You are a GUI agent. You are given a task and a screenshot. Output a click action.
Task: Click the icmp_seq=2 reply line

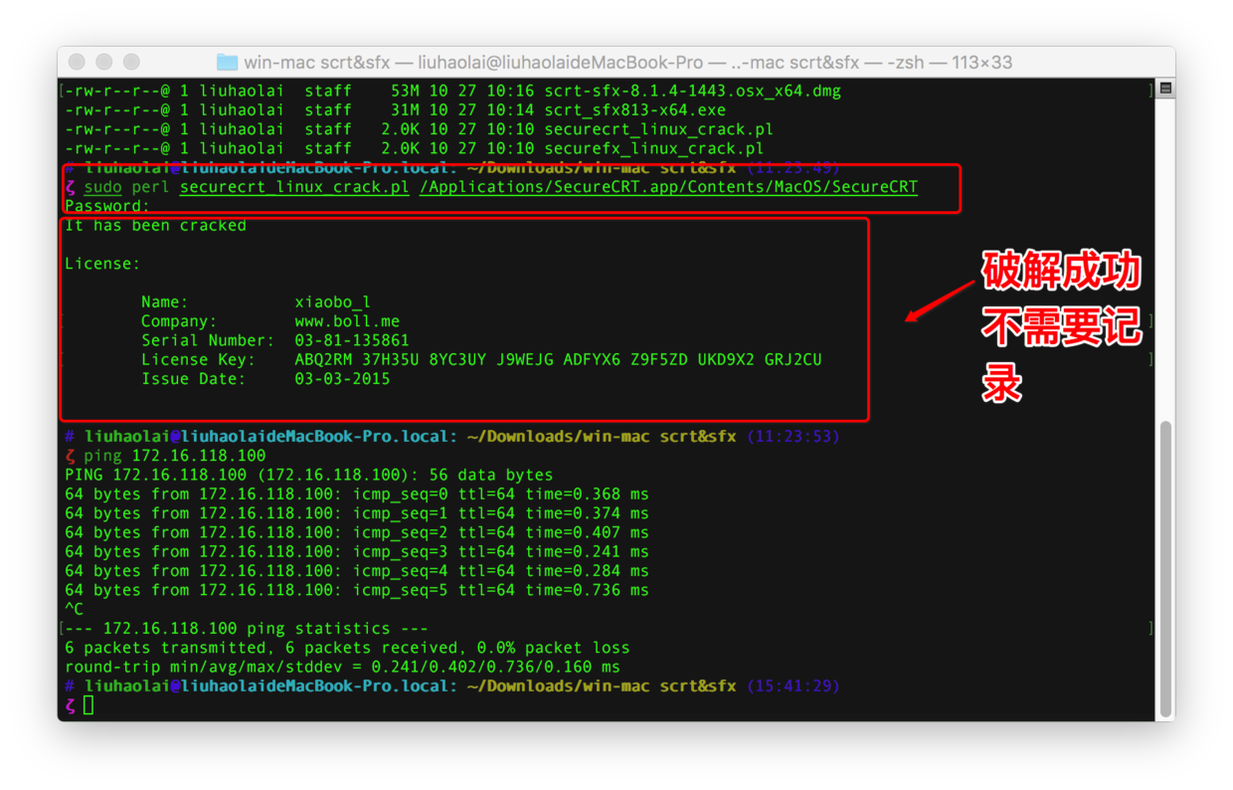coord(357,532)
